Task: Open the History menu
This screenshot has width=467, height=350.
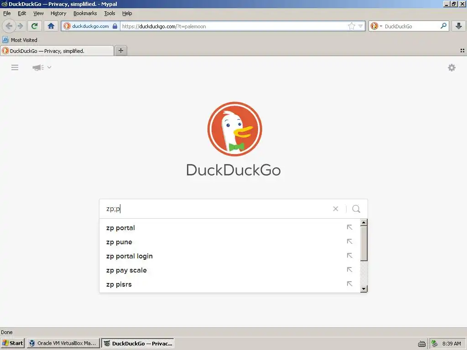Action: 58,13
